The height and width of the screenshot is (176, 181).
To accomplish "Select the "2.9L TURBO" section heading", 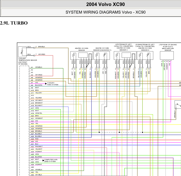I will pos(14,23).
